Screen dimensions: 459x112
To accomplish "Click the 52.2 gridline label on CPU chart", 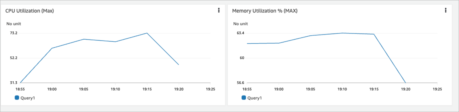I will (14, 58).
